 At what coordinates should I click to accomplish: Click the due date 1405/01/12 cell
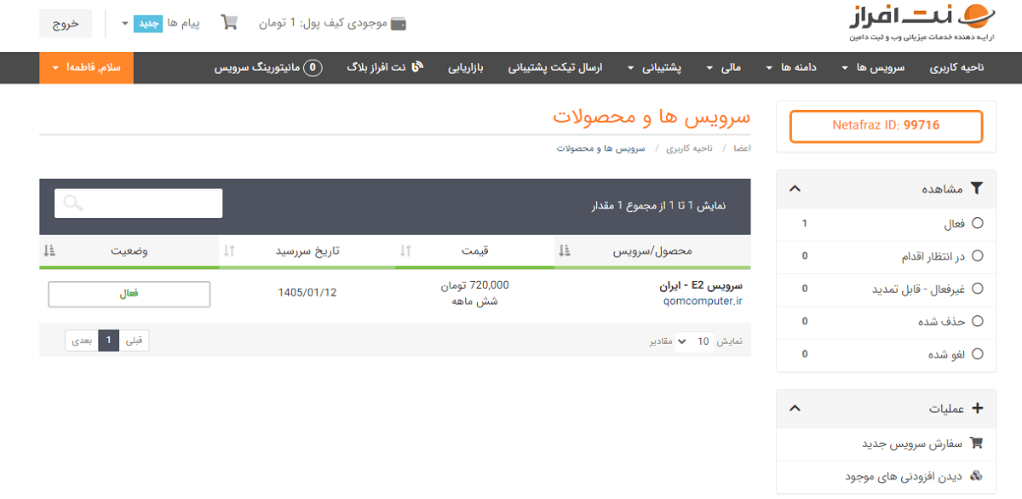tap(307, 293)
